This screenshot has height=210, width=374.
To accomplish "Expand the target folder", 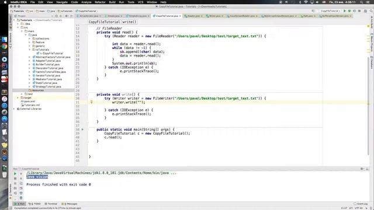I will point(18,97).
